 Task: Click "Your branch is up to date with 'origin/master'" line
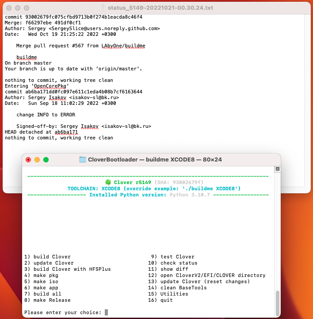tap(73, 69)
